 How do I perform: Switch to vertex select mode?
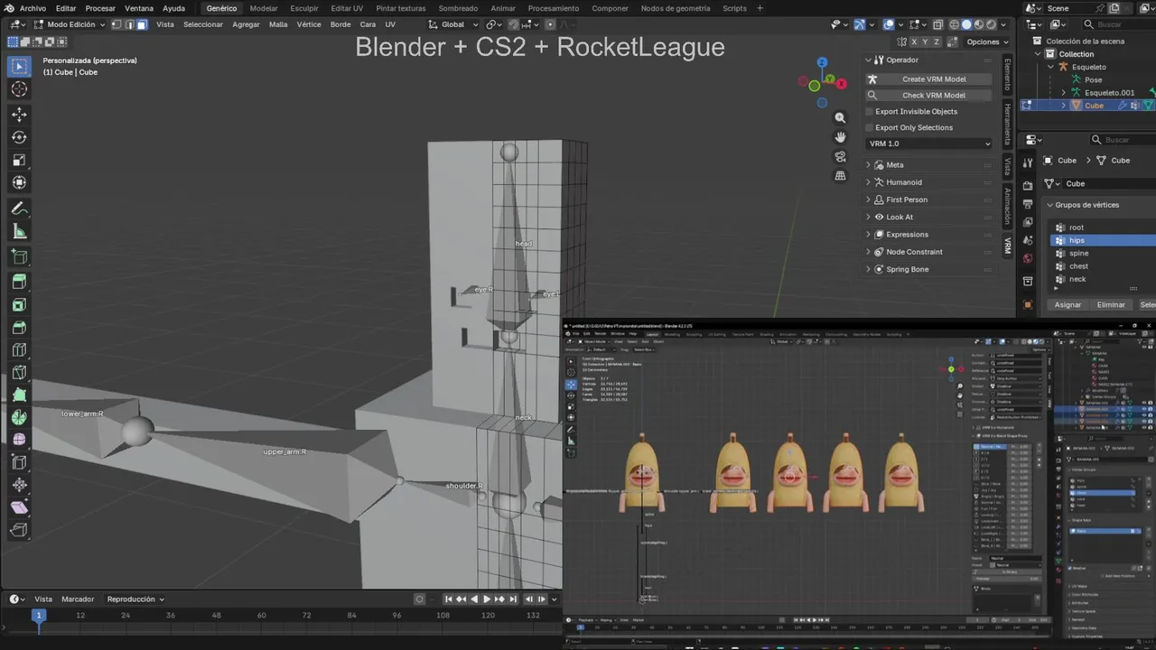pos(117,24)
